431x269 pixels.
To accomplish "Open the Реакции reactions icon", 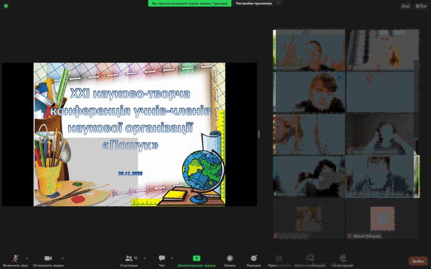I will (x=254, y=258).
